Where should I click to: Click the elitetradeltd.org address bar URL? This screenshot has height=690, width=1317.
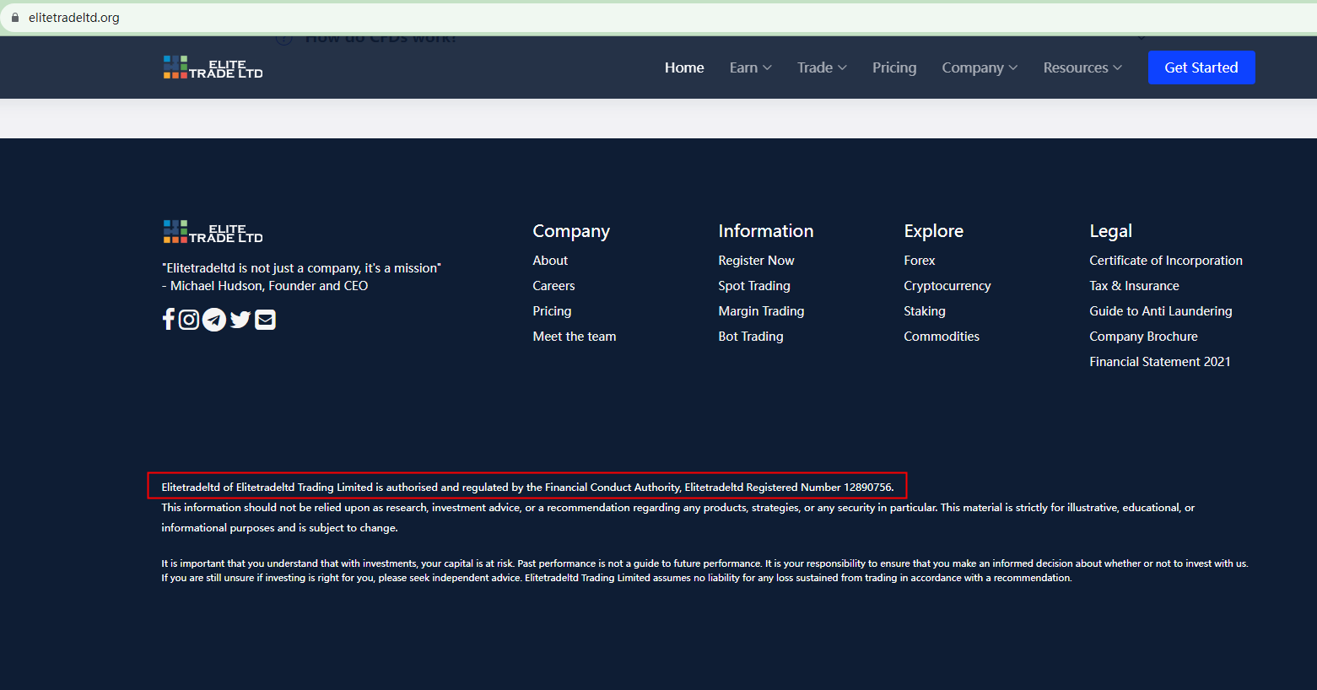tap(74, 18)
